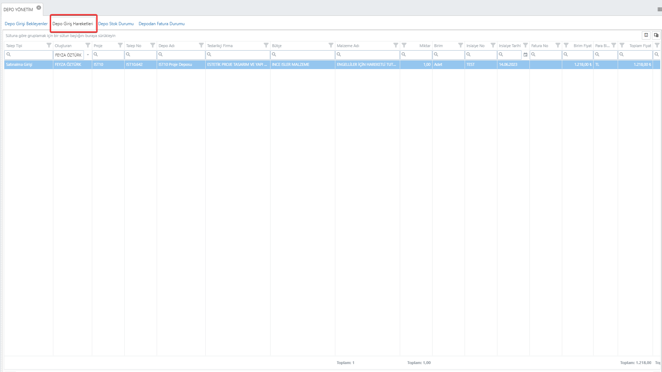Click the İrsaliye No column header
Screen dimensions: 662x372
click(475, 46)
